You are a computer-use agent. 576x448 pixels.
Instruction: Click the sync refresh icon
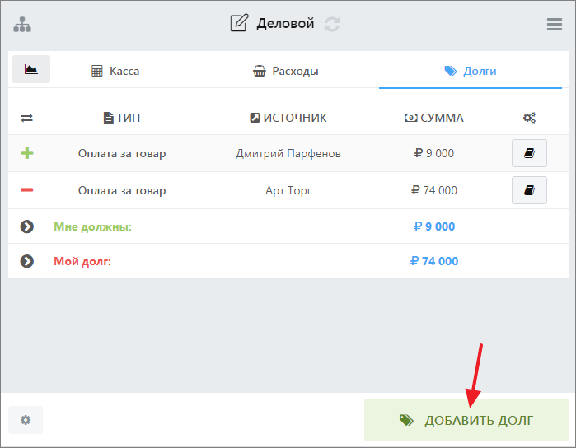coord(332,24)
